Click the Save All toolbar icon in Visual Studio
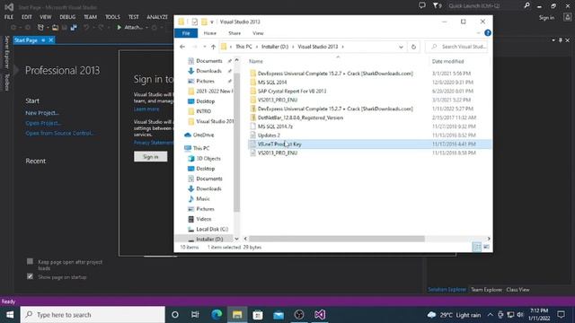The width and height of the screenshot is (575, 323). click(x=74, y=27)
